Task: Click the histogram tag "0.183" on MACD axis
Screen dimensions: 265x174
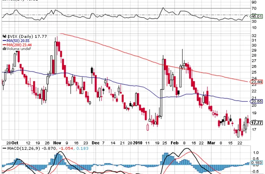Action: (x=257, y=163)
